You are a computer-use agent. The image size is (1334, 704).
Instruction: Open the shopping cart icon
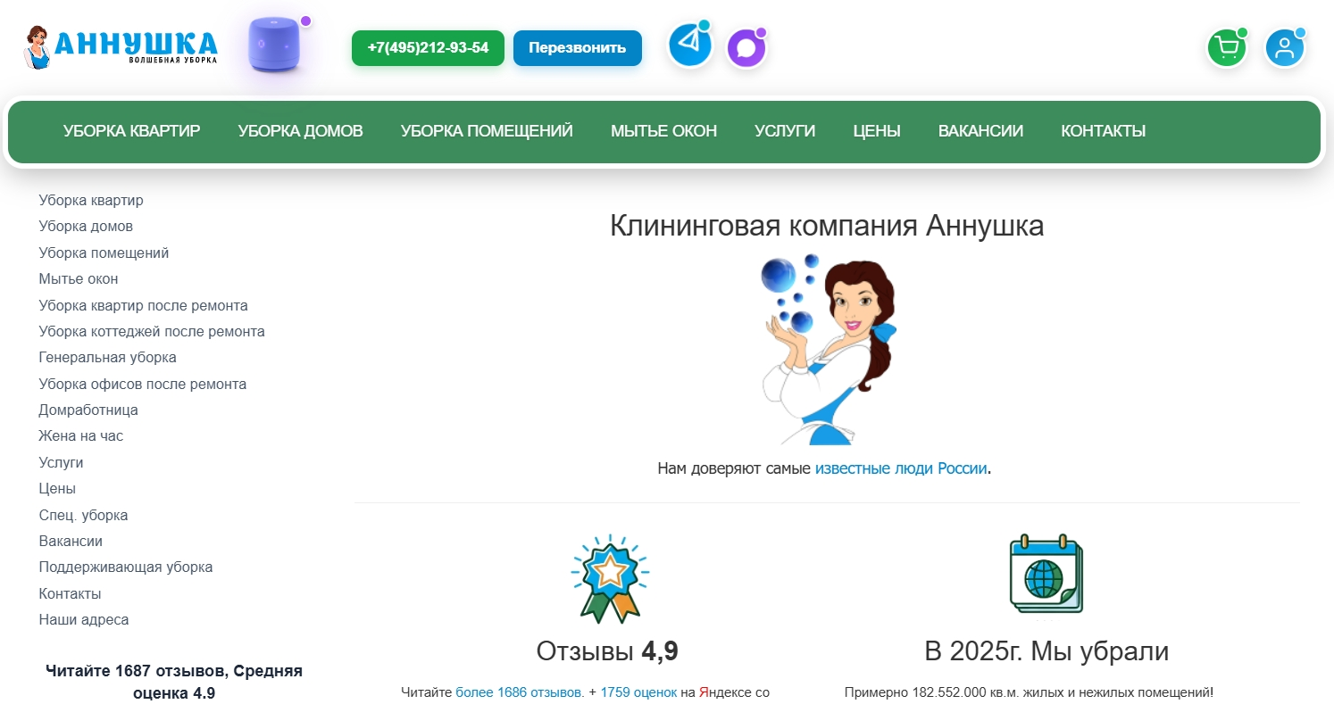click(1227, 48)
